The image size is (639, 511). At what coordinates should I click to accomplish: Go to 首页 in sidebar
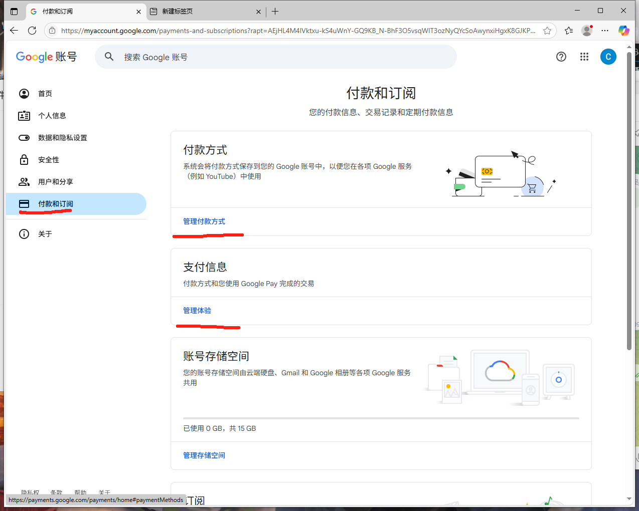pos(45,94)
